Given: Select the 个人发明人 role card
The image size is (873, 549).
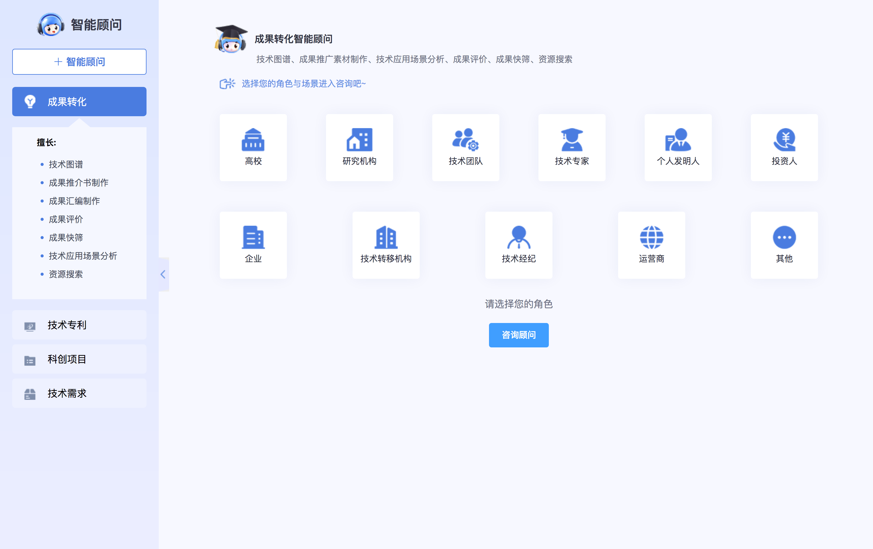Looking at the screenshot, I should coord(678,147).
